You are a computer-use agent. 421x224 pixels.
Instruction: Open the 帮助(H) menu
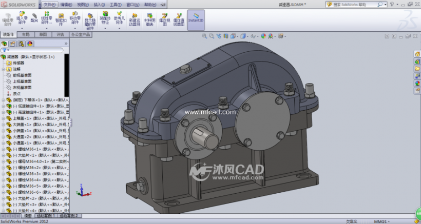point(150,5)
